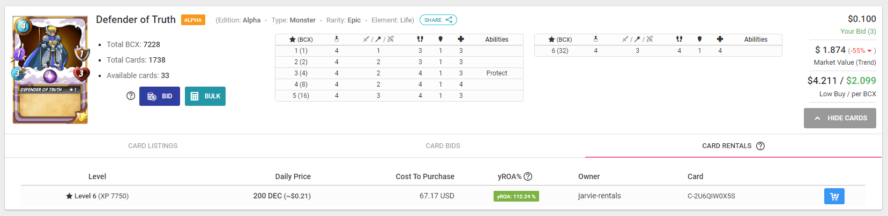Click the health plus icon in right table
The image size is (888, 216).
coord(720,39)
